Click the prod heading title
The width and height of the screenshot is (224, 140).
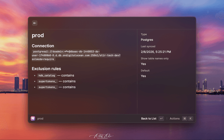coord(38,35)
